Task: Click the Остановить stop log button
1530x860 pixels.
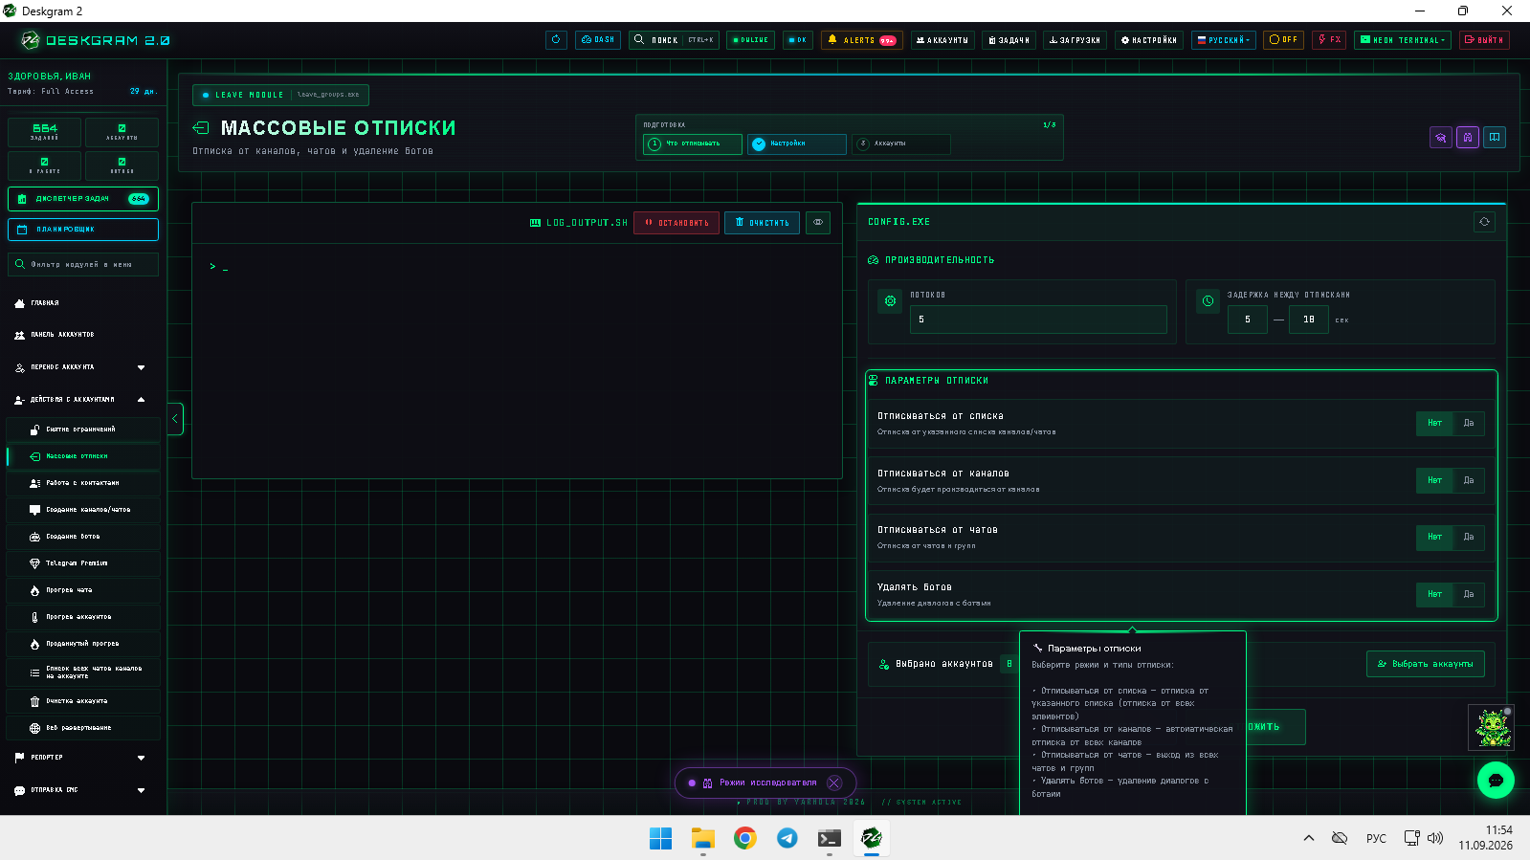Action: tap(676, 223)
